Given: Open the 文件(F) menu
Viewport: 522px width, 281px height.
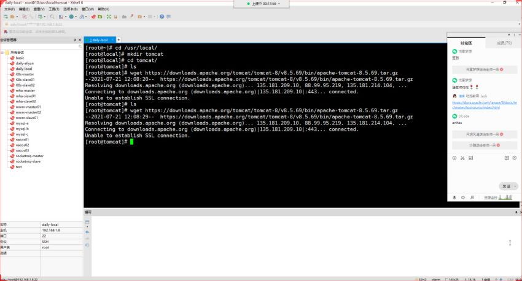Looking at the screenshot, I should click(9, 9).
